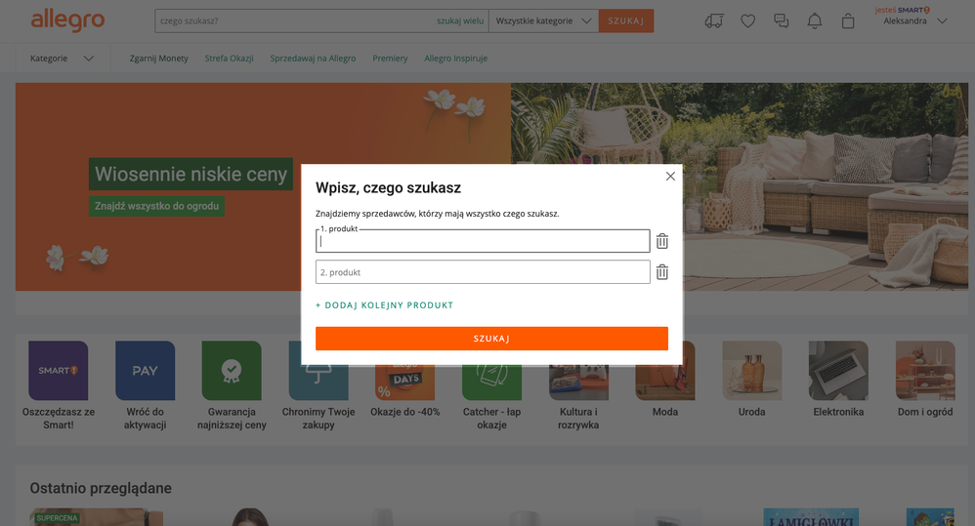Open the delivery truck icon in header
This screenshot has width=975, height=526.
pos(714,21)
